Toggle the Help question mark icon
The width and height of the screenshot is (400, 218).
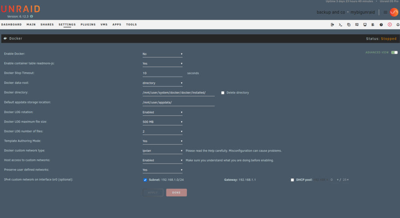[381, 25]
